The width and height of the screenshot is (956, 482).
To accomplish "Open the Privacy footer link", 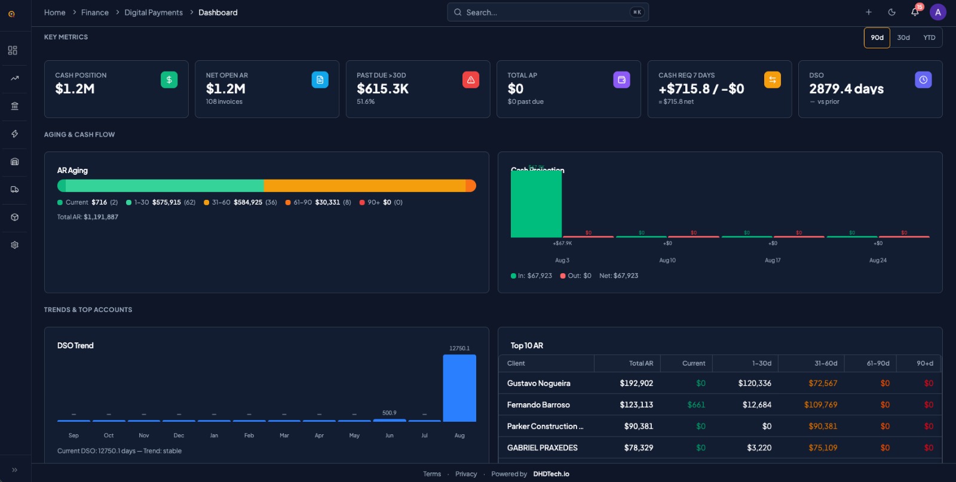I will [x=466, y=474].
